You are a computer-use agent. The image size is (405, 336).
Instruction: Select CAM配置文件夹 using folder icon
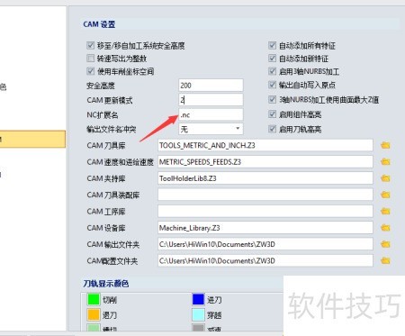(x=385, y=260)
